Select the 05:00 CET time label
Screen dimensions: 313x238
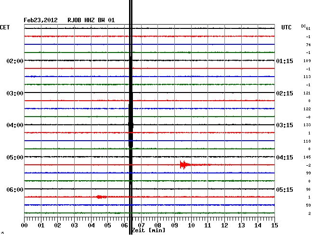[15, 158]
